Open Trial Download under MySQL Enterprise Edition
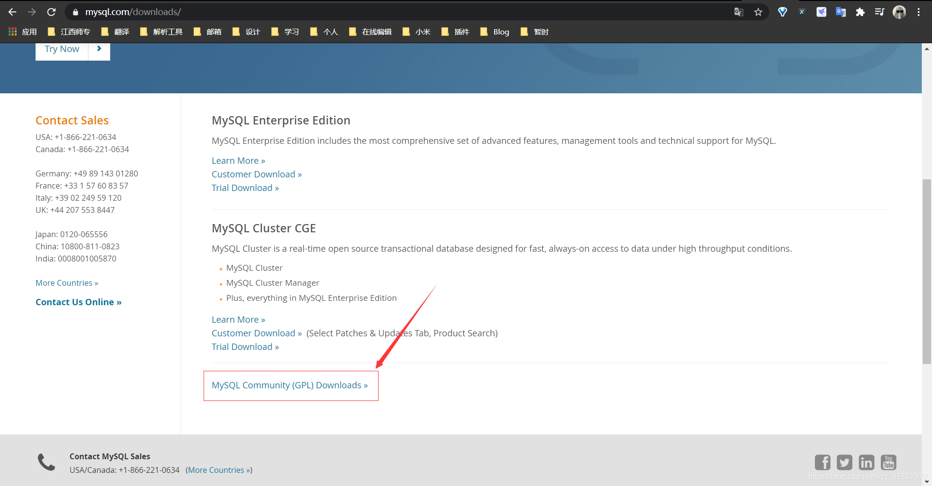Viewport: 932px width, 486px height. [245, 188]
